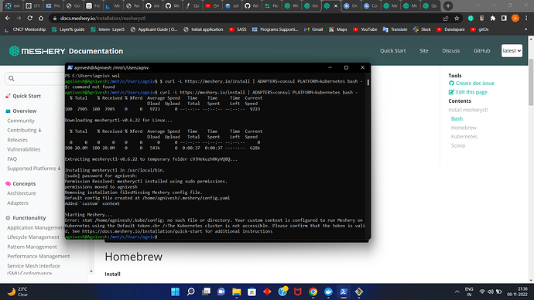Click the Meshery logo icon in header
The height and width of the screenshot is (300, 534).
point(14,51)
